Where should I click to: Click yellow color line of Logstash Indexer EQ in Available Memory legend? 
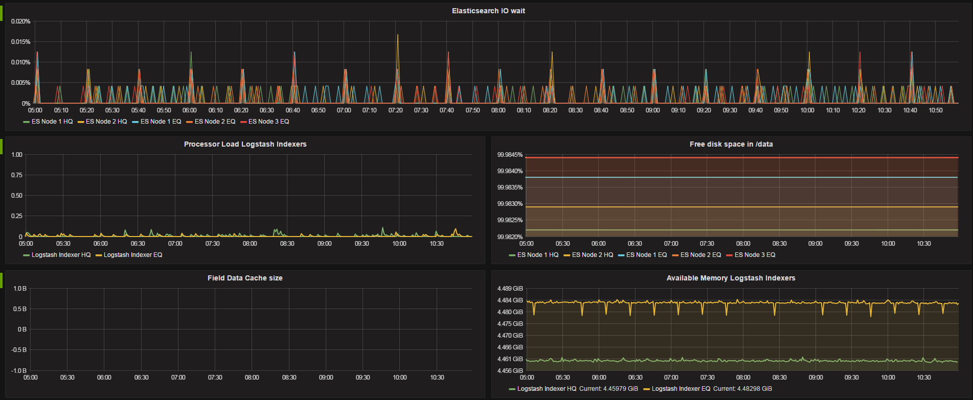(x=647, y=389)
